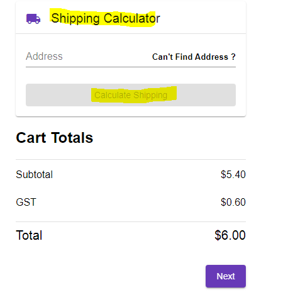Click the Total label
Screen dimensions: 288x302
coord(29,235)
